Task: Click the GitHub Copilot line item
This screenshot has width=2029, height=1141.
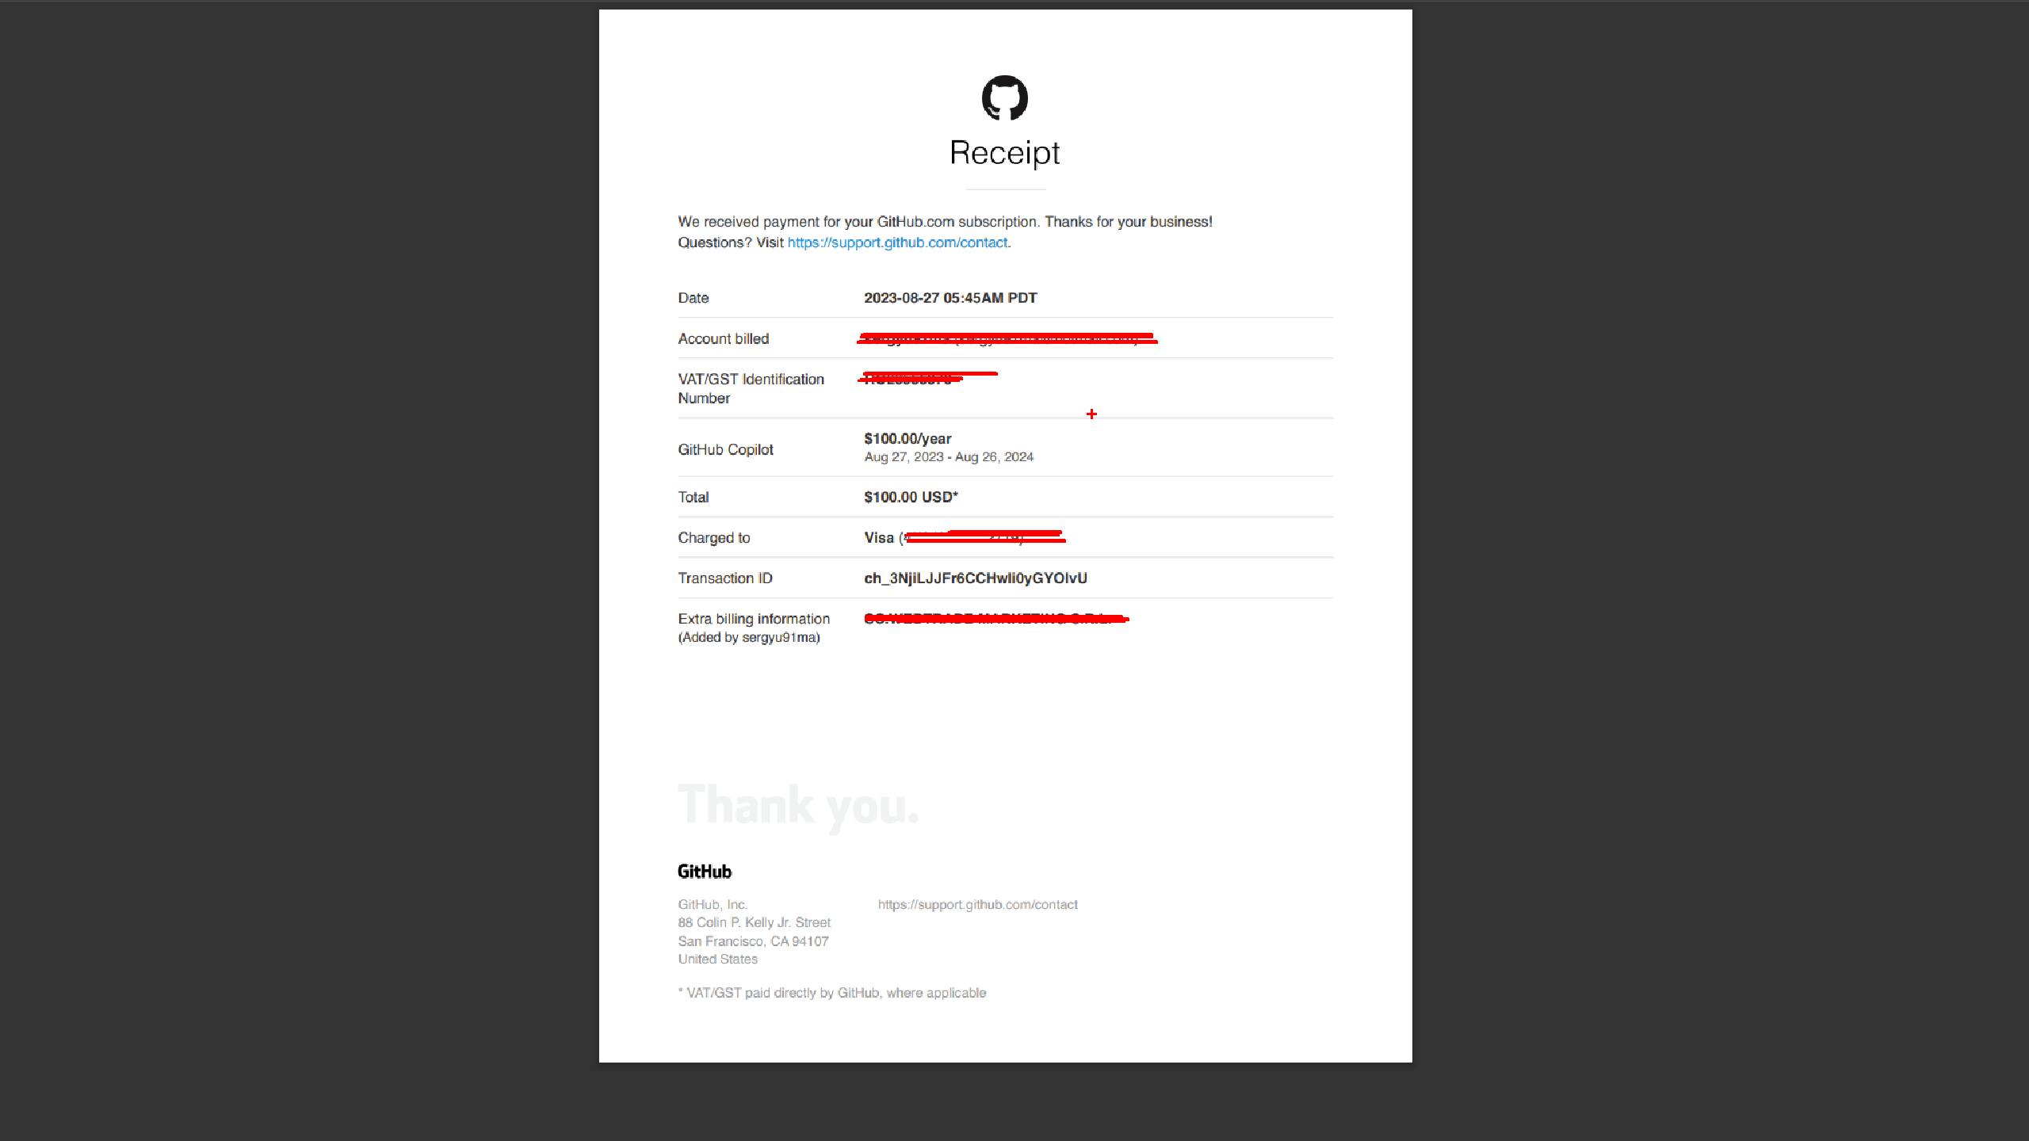Action: (x=725, y=448)
